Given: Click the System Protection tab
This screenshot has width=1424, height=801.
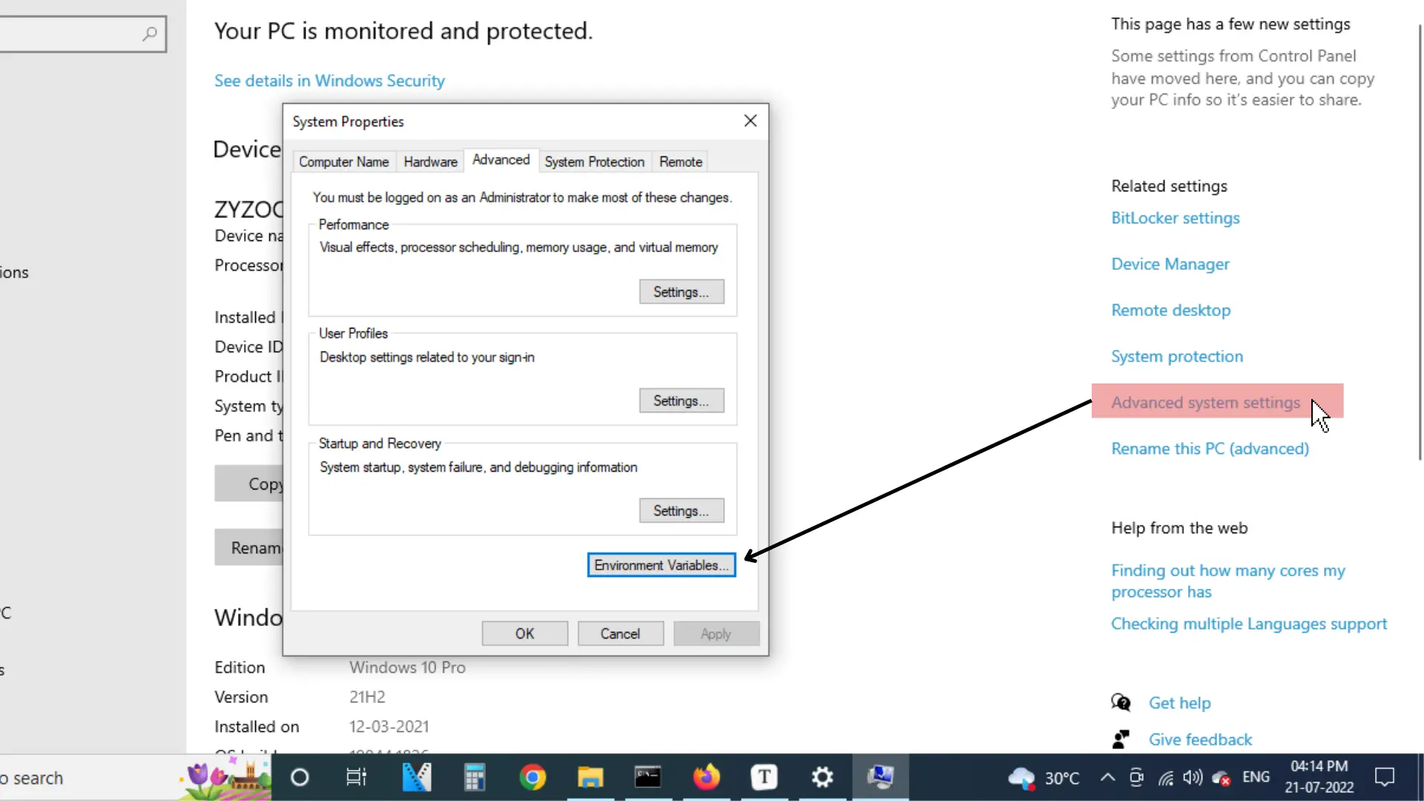Looking at the screenshot, I should tap(593, 162).
